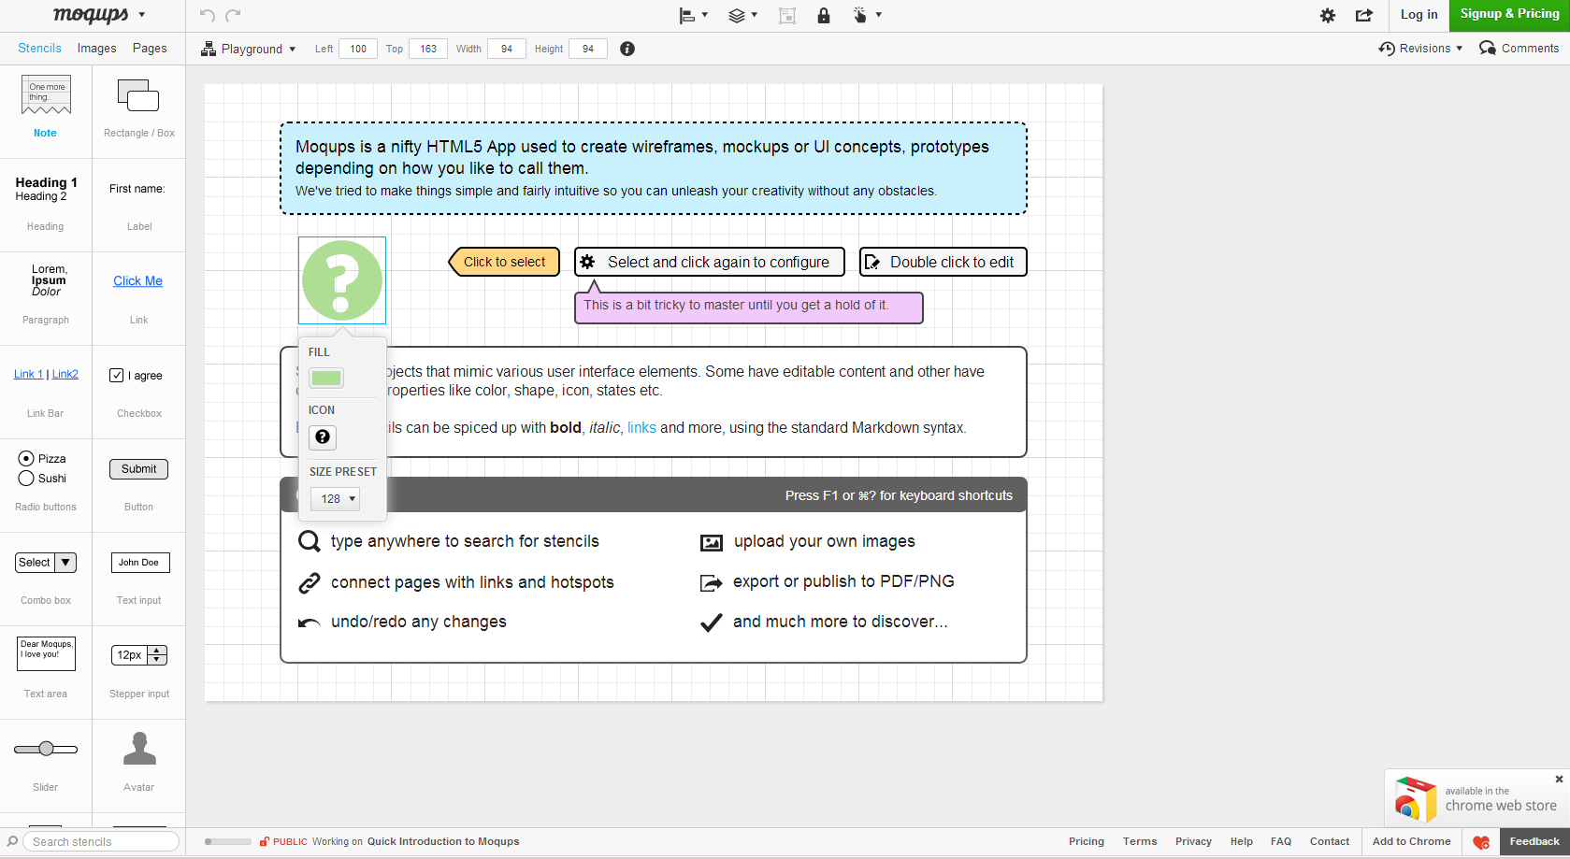Image resolution: width=1570 pixels, height=859 pixels.
Task: Click the John Doe text input stencil
Action: pyautogui.click(x=139, y=563)
